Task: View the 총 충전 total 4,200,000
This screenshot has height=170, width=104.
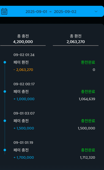Action: 23,42
